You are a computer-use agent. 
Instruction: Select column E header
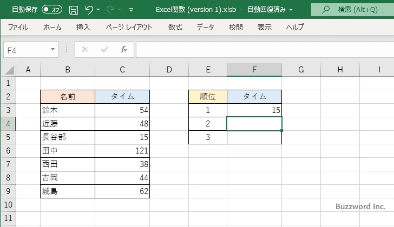click(208, 70)
